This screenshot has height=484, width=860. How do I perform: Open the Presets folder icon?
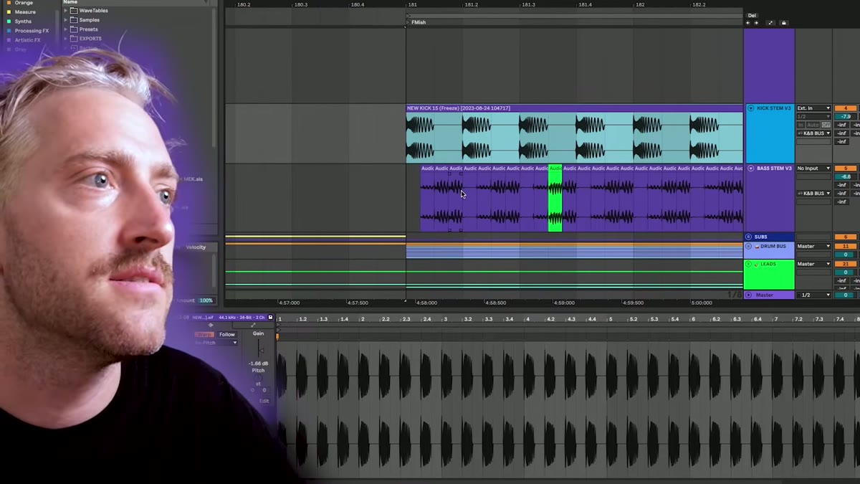tap(74, 29)
